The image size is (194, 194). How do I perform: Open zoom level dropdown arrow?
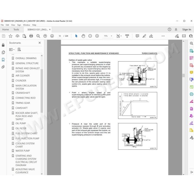pos(111,36)
